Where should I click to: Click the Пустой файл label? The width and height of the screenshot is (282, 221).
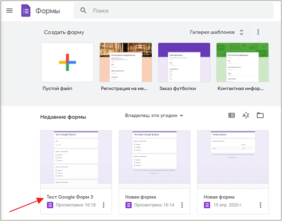click(57, 89)
